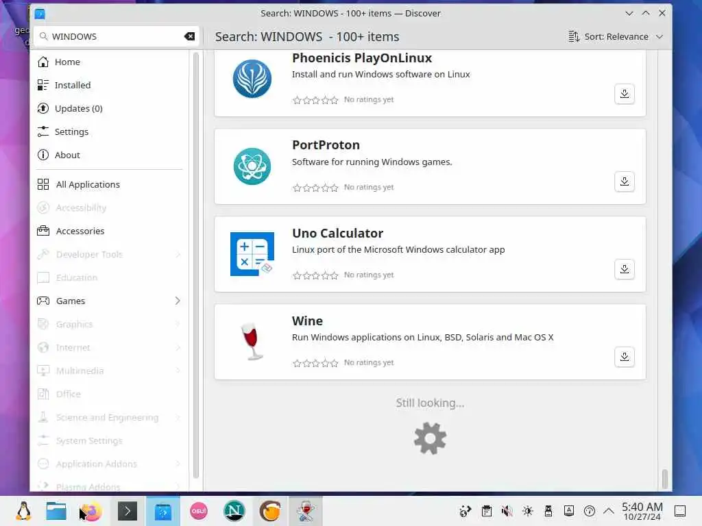Switch to Discover taskbar icon
The height and width of the screenshot is (526, 702).
(163, 511)
